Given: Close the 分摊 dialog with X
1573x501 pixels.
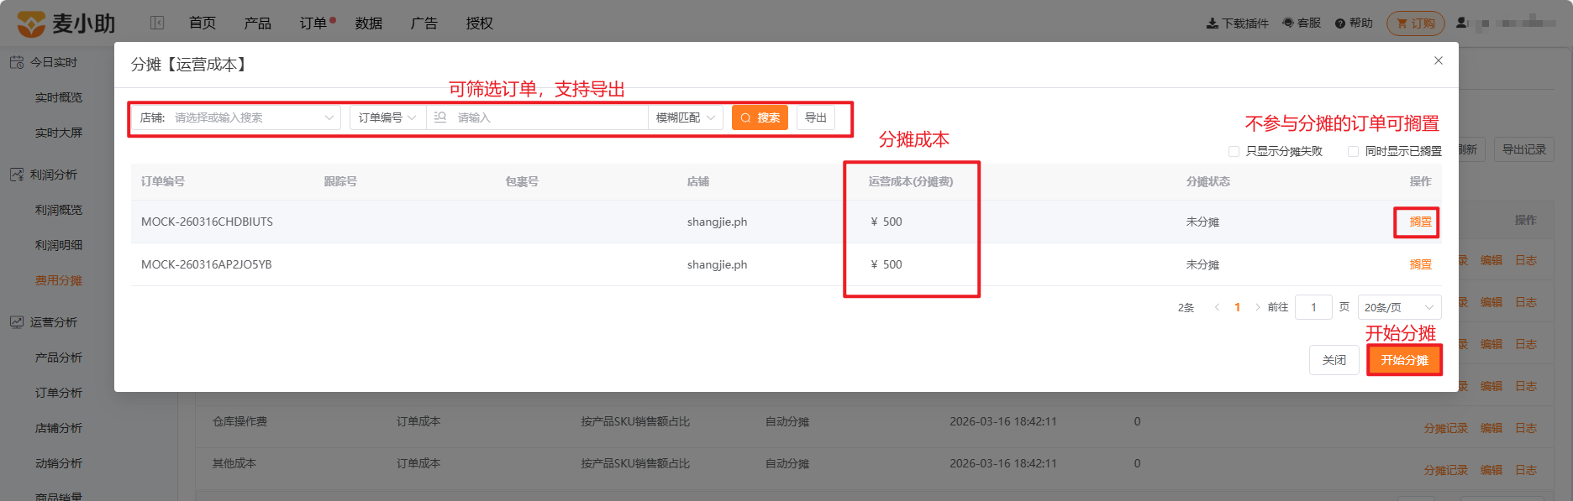Looking at the screenshot, I should [x=1439, y=60].
